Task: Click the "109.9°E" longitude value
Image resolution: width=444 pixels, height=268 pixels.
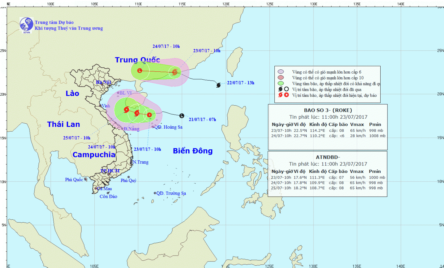Action: coord(317,183)
